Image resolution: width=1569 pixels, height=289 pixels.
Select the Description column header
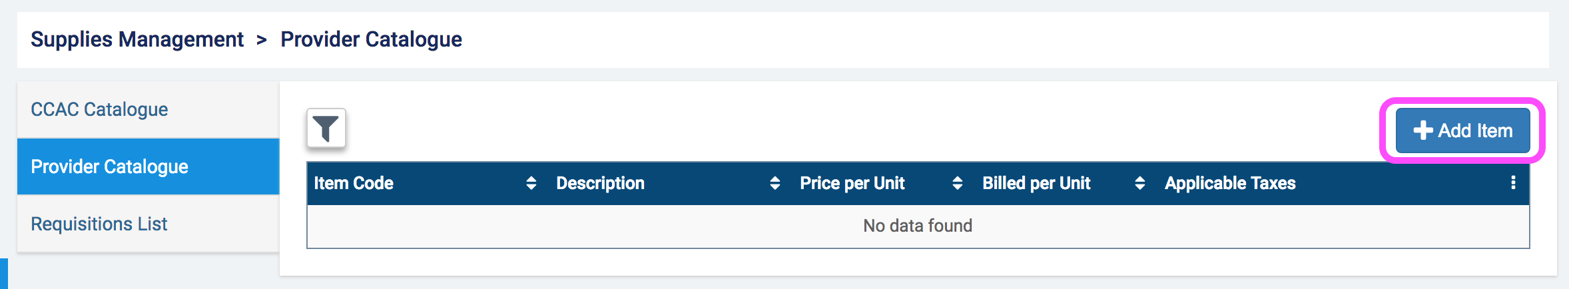click(600, 183)
